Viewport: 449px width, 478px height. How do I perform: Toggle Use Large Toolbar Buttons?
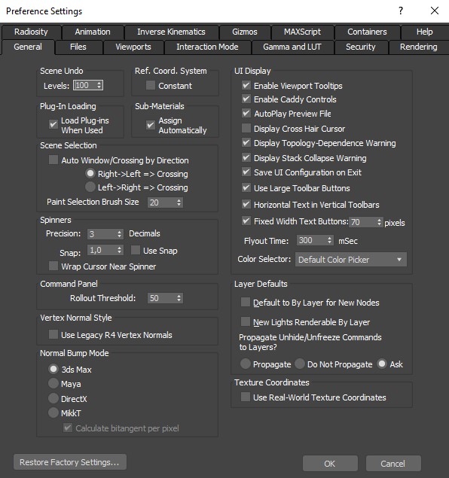[x=246, y=187]
